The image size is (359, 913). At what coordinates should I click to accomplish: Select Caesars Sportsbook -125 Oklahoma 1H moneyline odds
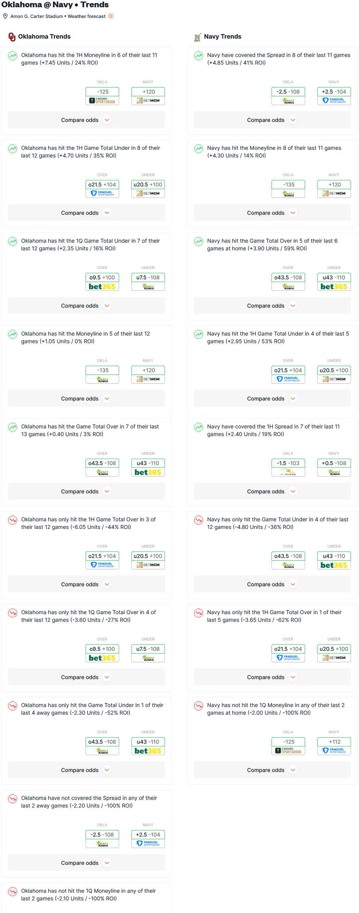(x=102, y=96)
